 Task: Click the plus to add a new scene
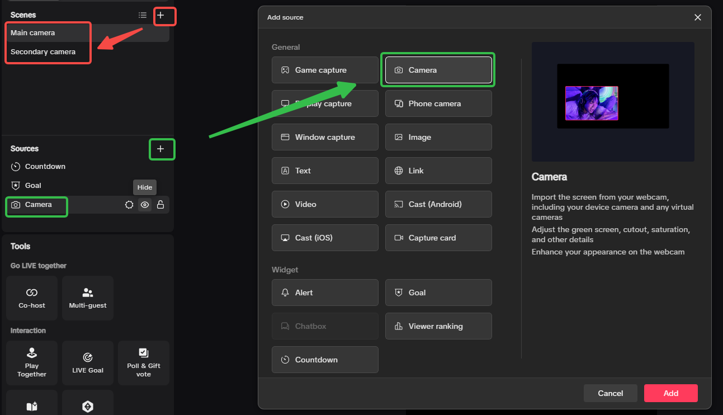tap(164, 16)
